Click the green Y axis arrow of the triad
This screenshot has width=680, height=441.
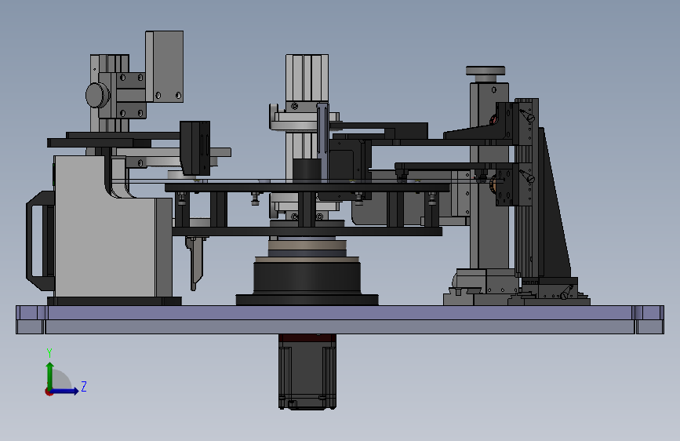(x=50, y=376)
